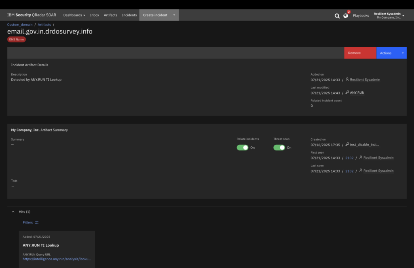Expand the Actions dropdown button
414x268 pixels.
tap(402, 53)
